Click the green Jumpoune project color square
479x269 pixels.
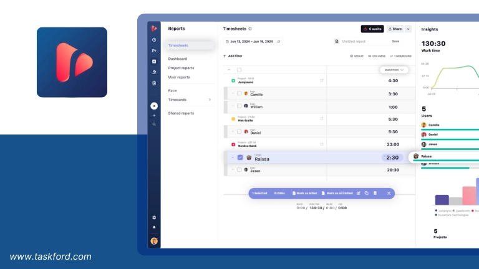click(x=233, y=81)
